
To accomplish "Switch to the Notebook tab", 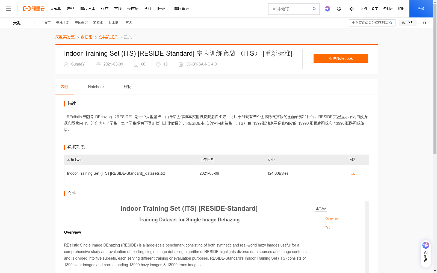I will 96,87.
